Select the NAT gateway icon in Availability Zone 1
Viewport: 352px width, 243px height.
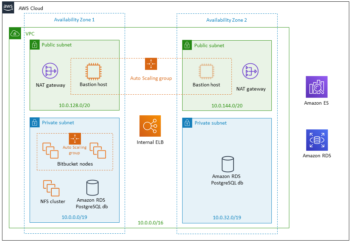50,71
